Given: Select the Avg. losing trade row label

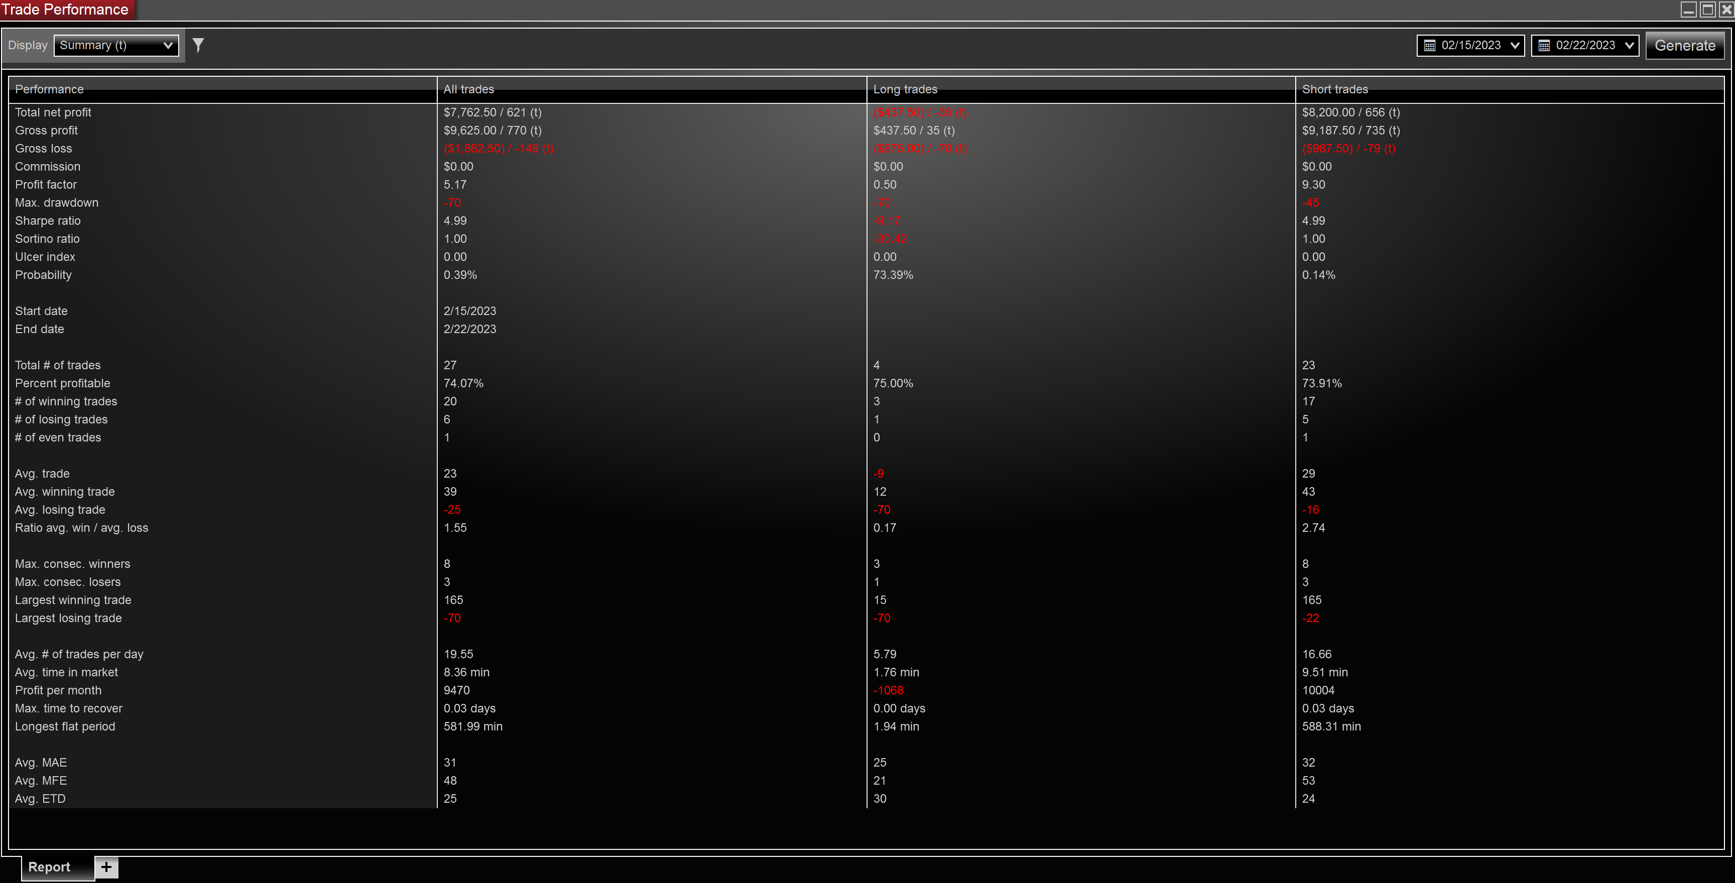Looking at the screenshot, I should click(x=60, y=510).
